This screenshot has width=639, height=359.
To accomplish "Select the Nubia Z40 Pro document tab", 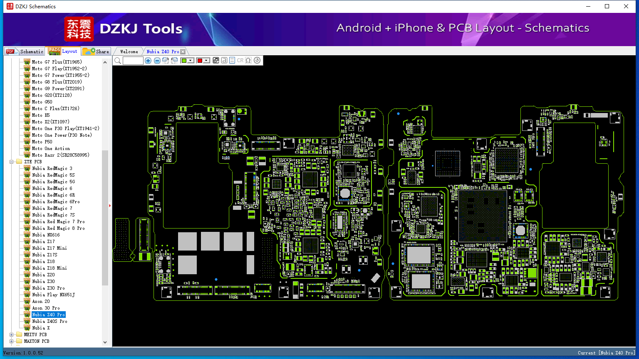I will coord(163,52).
